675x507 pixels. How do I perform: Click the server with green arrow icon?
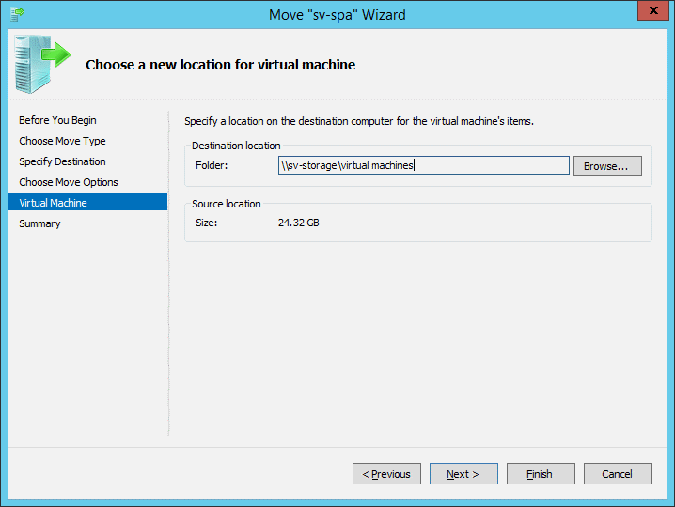(42, 65)
